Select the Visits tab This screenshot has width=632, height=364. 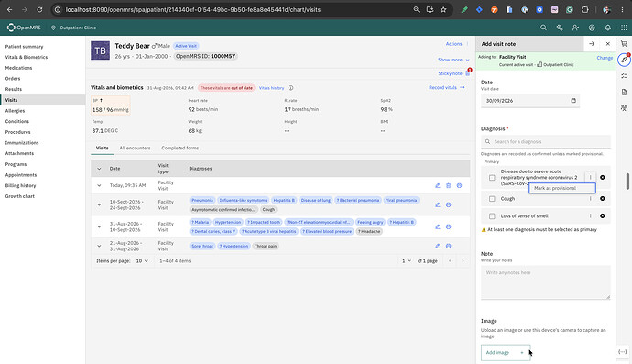(x=102, y=149)
